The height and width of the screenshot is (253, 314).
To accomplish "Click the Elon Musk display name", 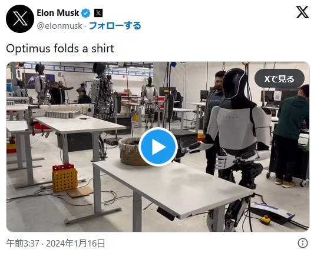I will [x=58, y=13].
